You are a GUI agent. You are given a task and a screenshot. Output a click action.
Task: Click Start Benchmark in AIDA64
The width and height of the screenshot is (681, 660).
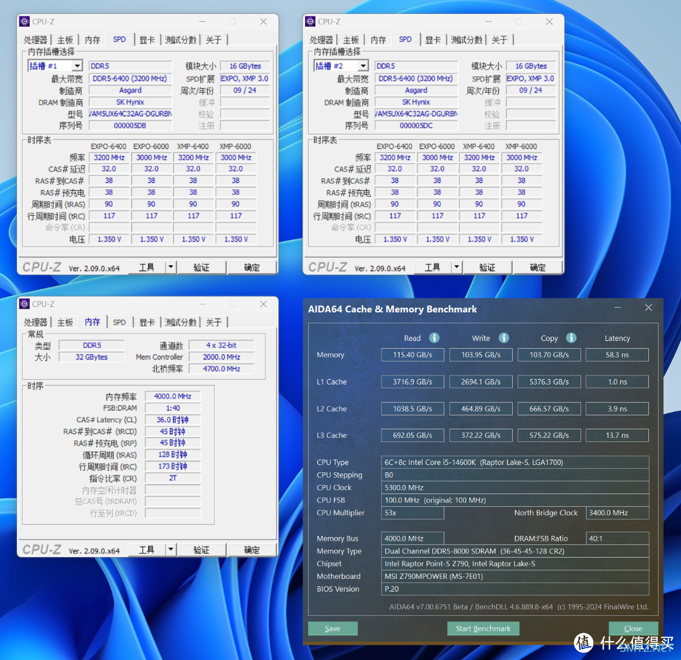483,628
